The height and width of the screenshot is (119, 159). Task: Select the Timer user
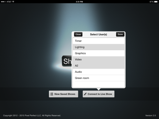(x=98, y=41)
